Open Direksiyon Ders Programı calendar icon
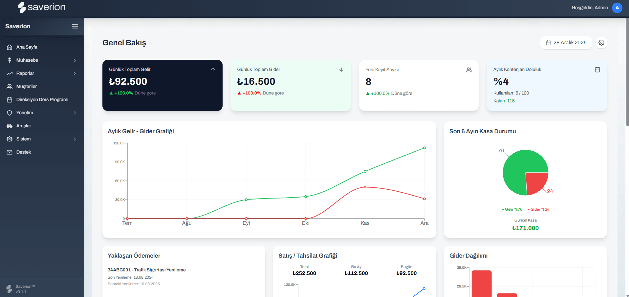Image resolution: width=629 pixels, height=297 pixels. (x=10, y=99)
